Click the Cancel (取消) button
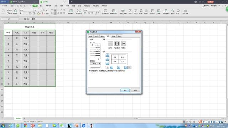 [135, 90]
